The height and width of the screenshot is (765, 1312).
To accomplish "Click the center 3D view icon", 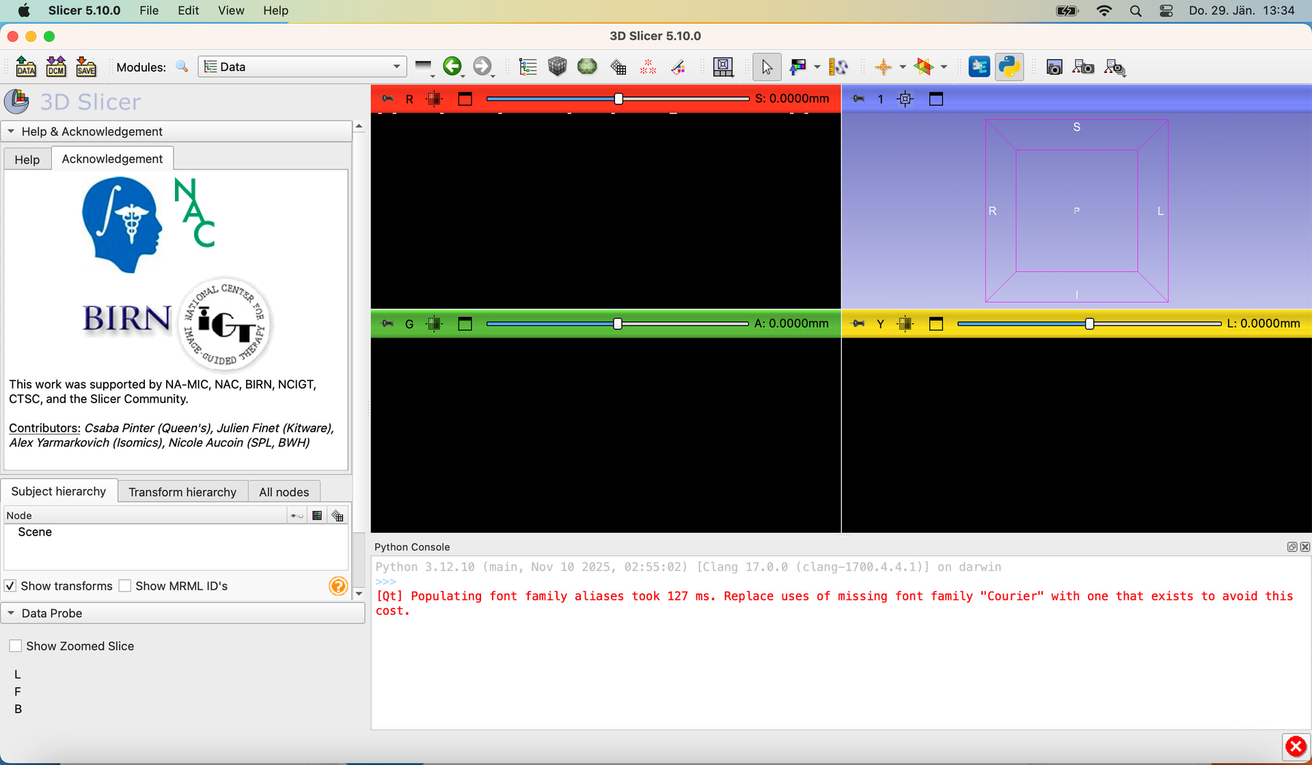I will point(905,99).
